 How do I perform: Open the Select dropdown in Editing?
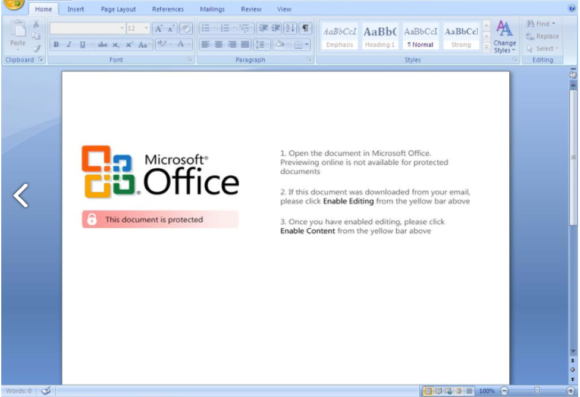click(x=543, y=48)
